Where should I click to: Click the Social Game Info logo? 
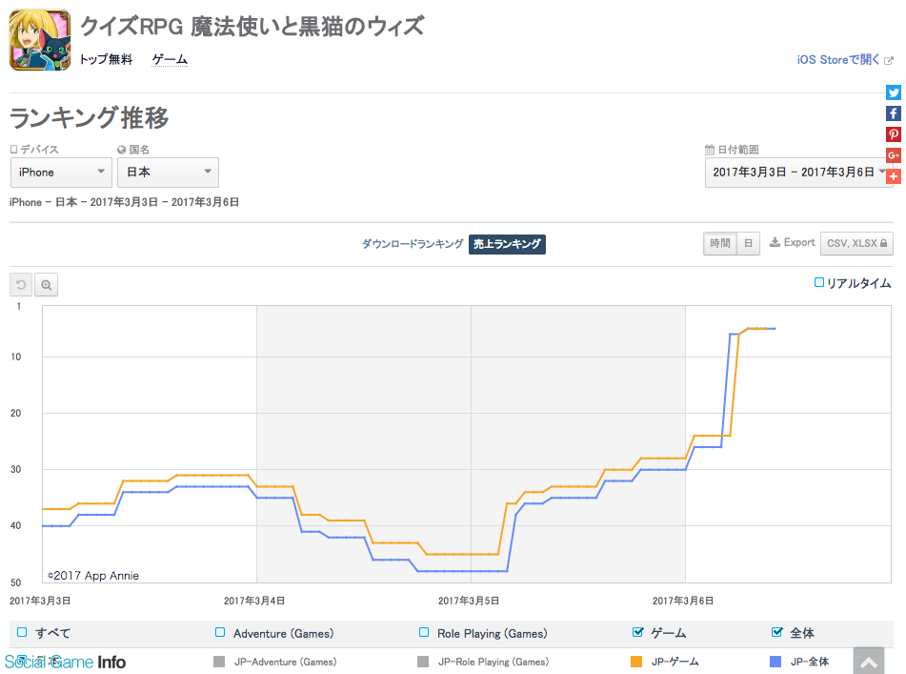[x=65, y=662]
